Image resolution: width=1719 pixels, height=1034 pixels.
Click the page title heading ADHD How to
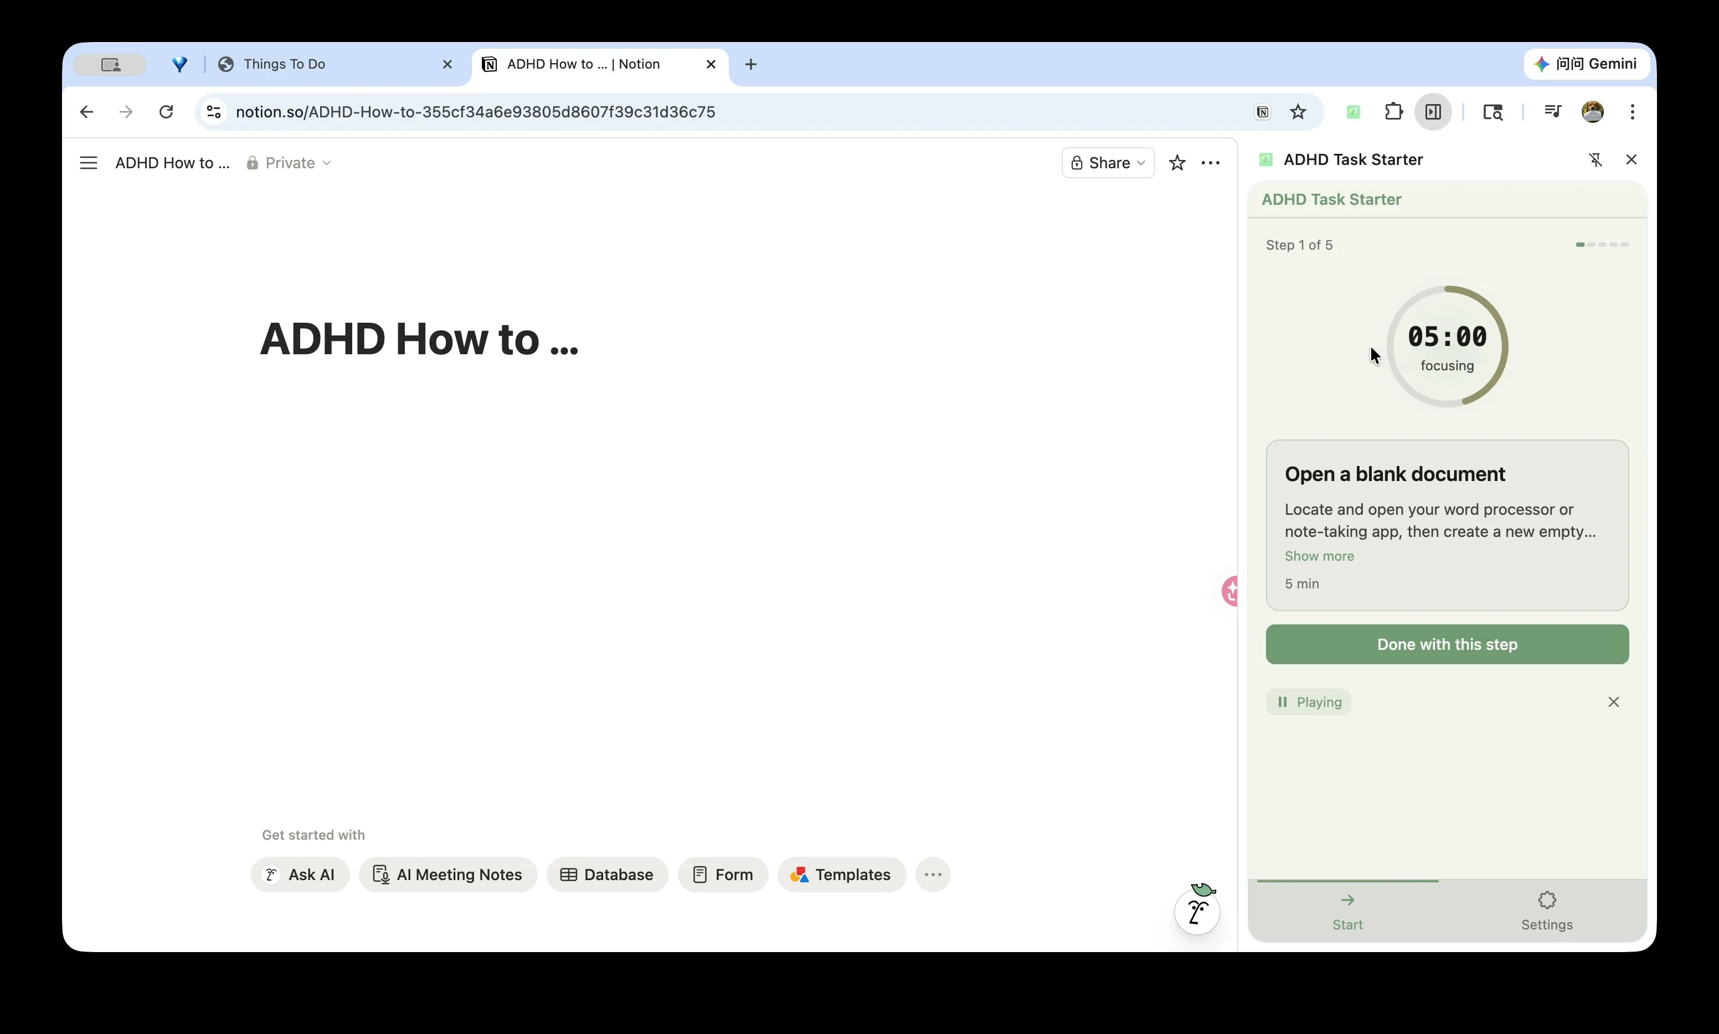pyautogui.click(x=419, y=339)
